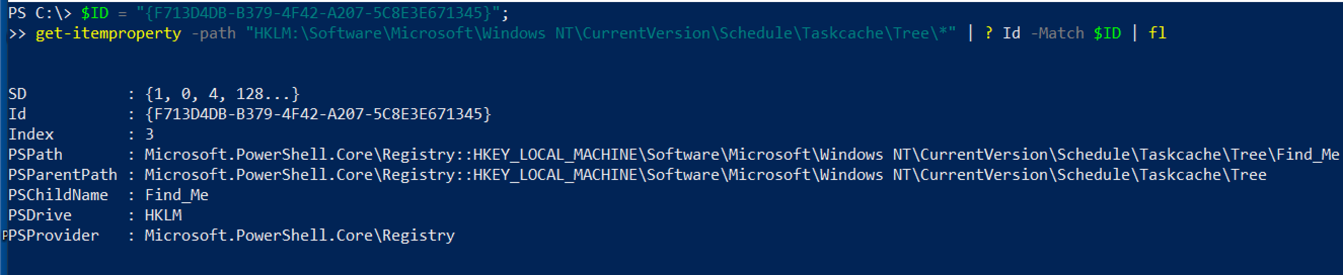The image size is (1343, 275).
Task: Click the SD property label
Action: 17,94
